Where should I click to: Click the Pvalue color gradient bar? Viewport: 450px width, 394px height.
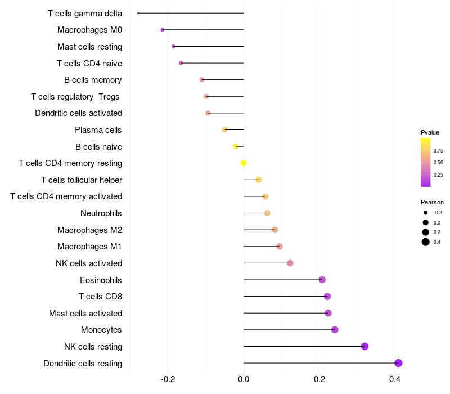(425, 163)
